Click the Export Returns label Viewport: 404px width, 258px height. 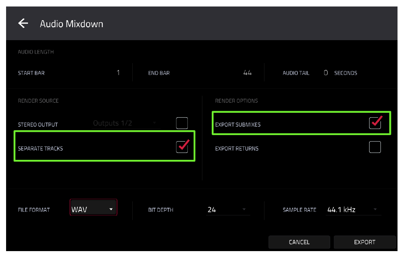pos(237,148)
